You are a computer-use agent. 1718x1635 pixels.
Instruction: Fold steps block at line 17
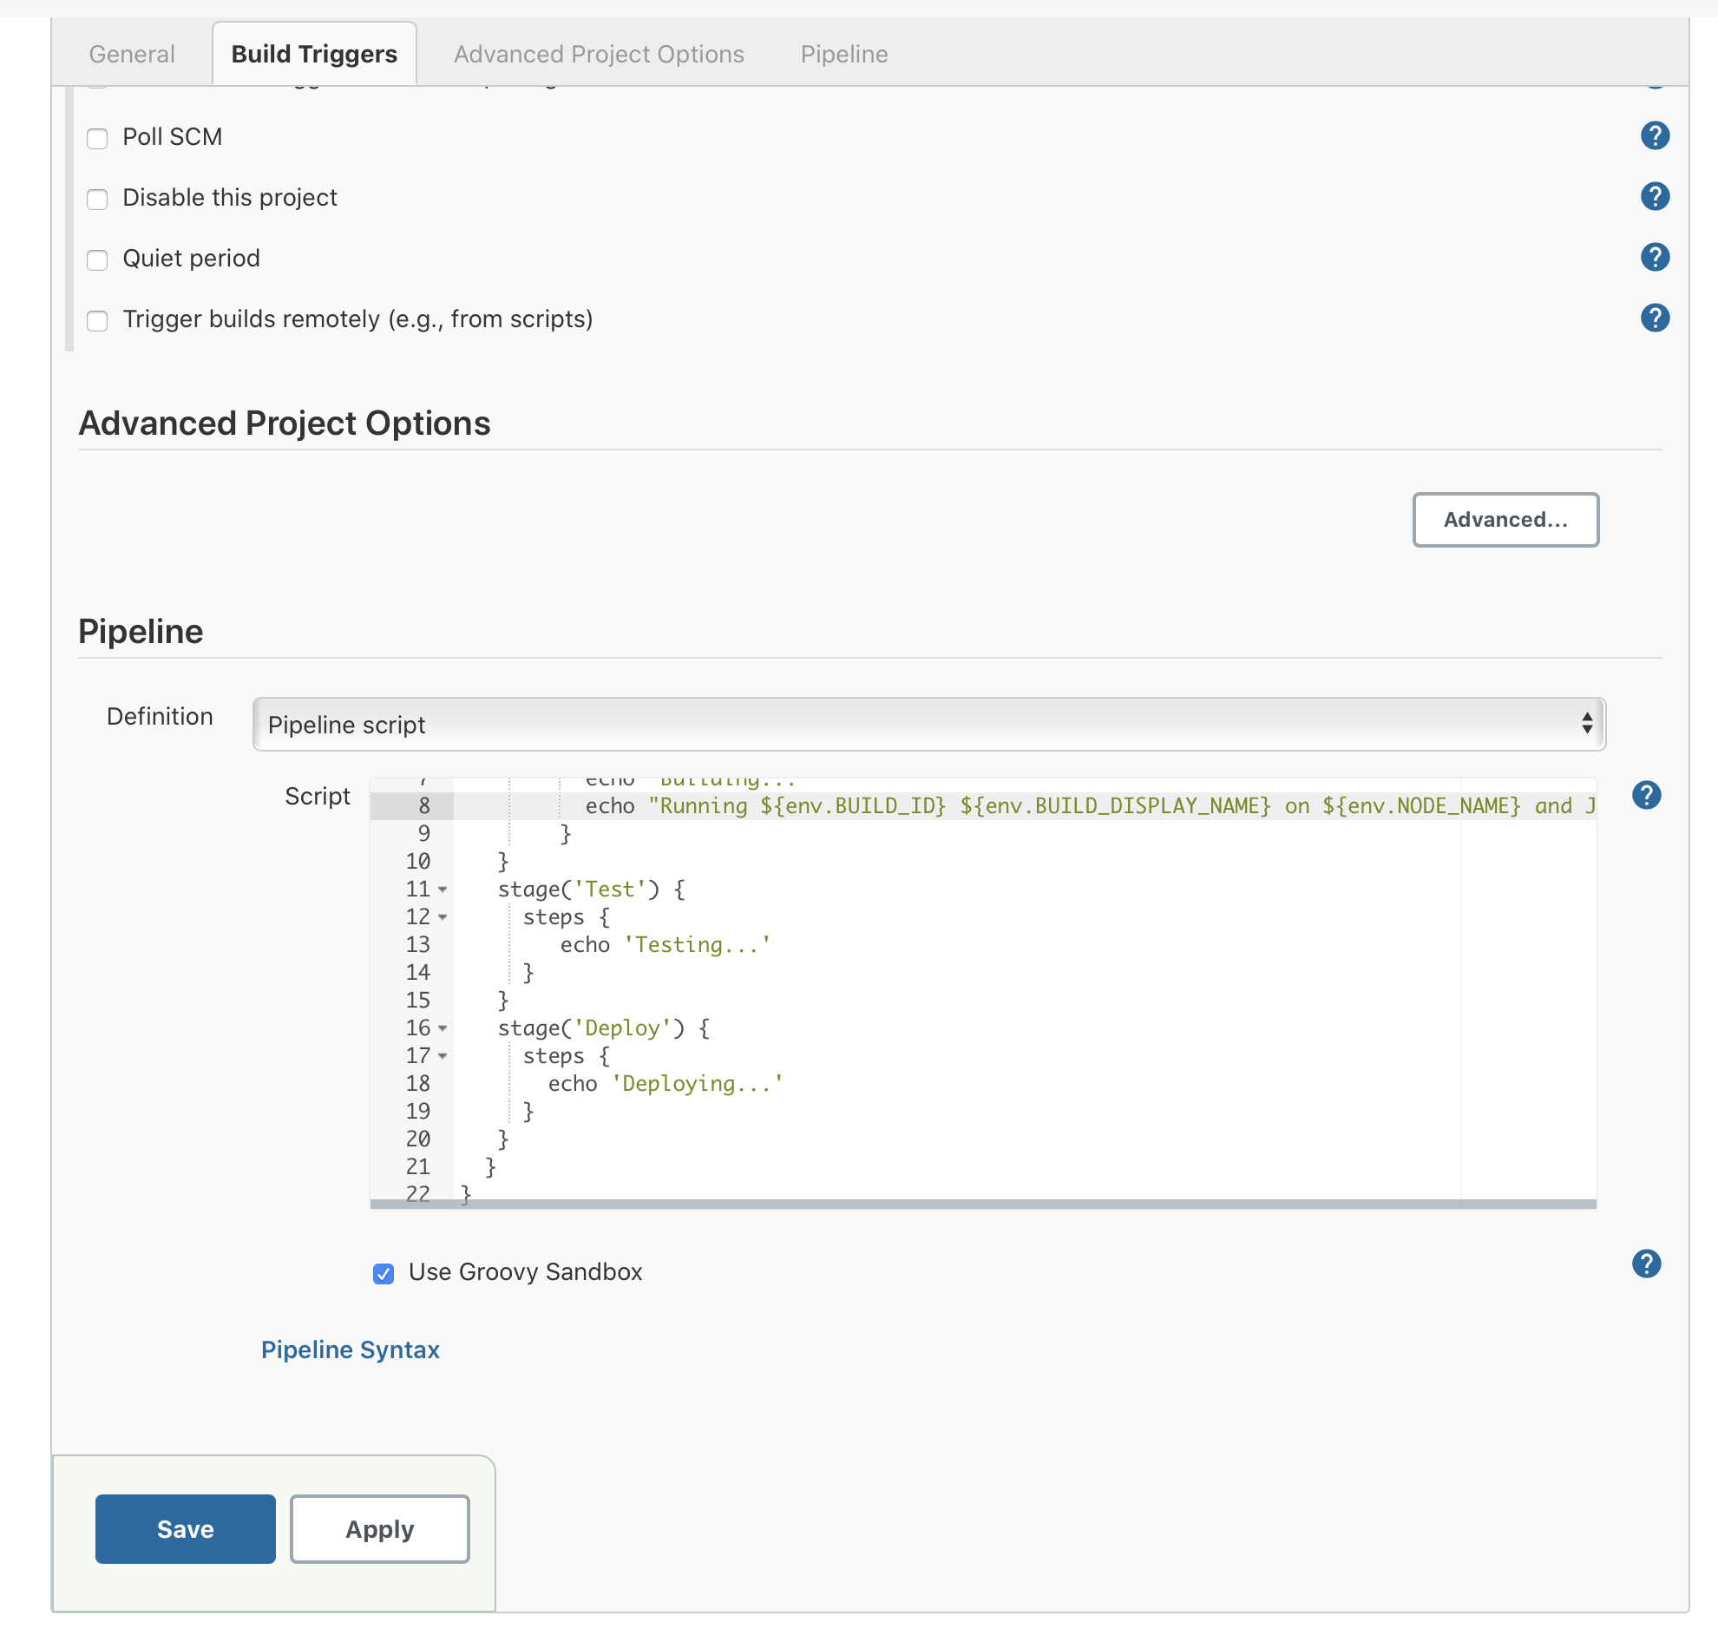pyautogui.click(x=443, y=1056)
